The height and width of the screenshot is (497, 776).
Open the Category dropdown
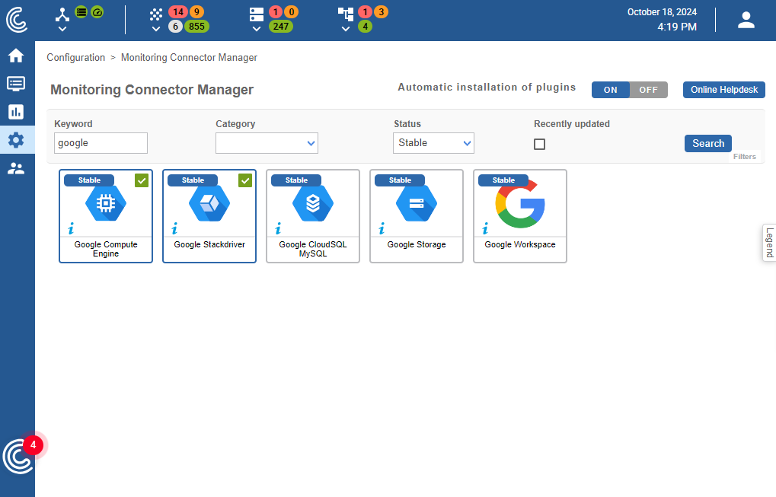click(267, 143)
